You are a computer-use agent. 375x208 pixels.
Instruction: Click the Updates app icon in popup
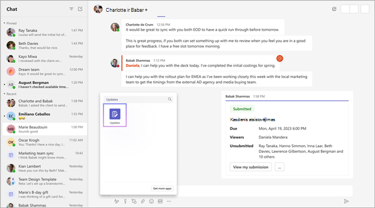pyautogui.click(x=115, y=114)
